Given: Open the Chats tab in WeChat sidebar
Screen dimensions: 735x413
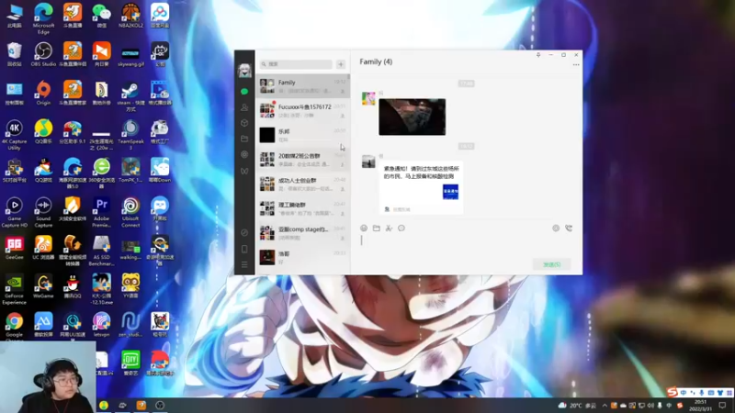Looking at the screenshot, I should pos(244,92).
